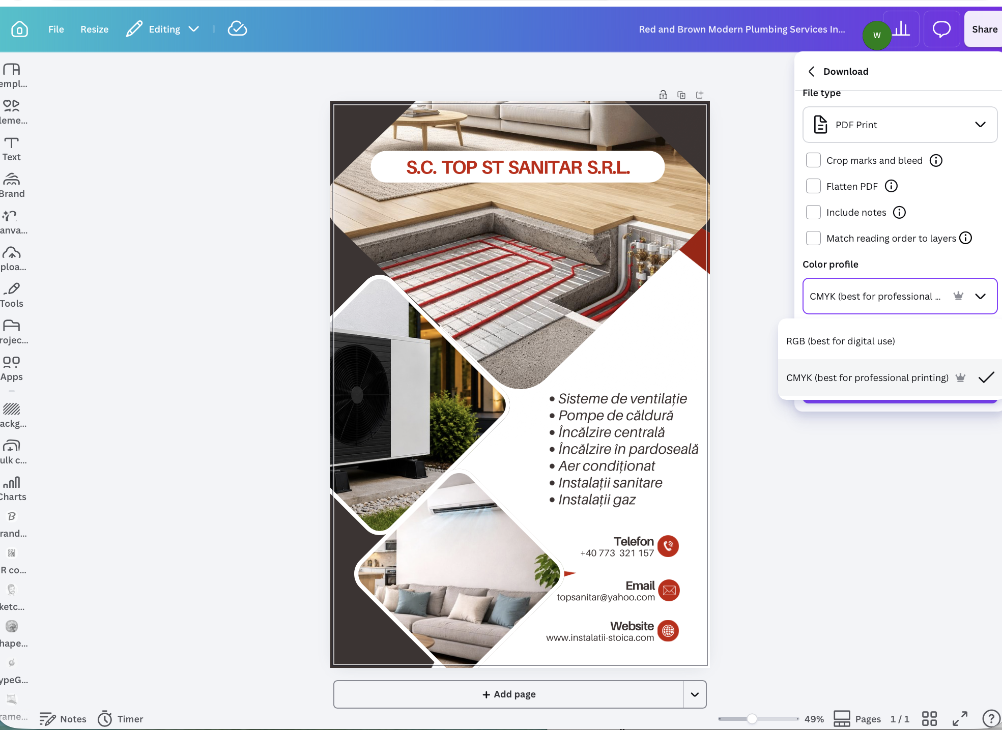Image resolution: width=1002 pixels, height=730 pixels.
Task: Enable Crop marks and bleed checkbox
Action: (813, 160)
